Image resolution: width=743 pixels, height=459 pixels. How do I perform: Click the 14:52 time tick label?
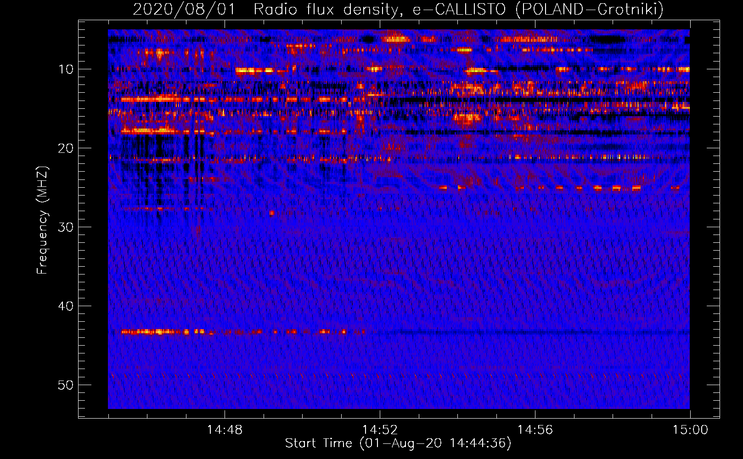[380, 430]
